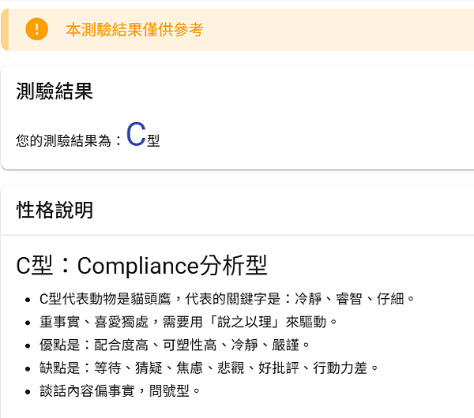Click the line 談話內容偏事實，問號型
The height and width of the screenshot is (418, 474).
(120, 391)
